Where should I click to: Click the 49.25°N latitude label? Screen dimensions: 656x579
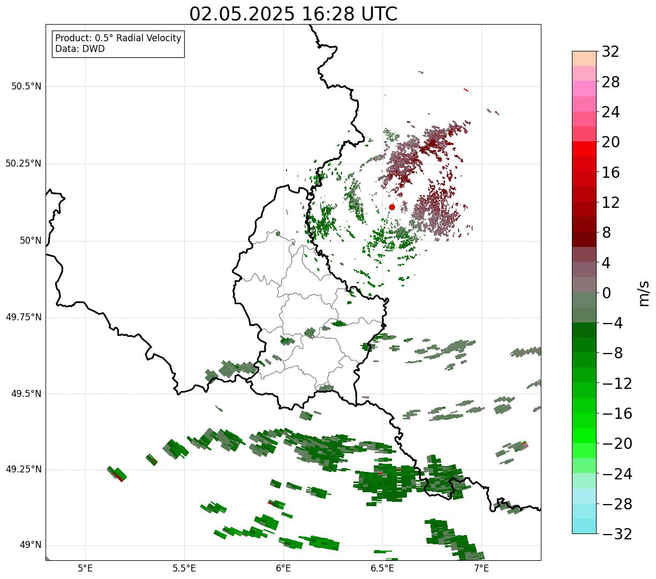pos(24,470)
